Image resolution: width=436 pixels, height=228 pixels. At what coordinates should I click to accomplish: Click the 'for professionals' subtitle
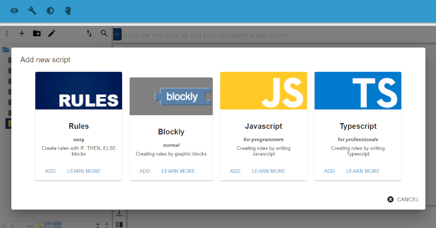point(358,140)
